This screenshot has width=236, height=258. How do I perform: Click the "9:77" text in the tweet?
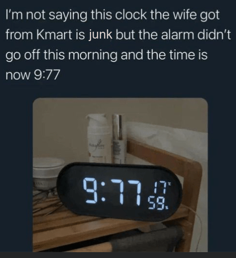[x=47, y=75]
